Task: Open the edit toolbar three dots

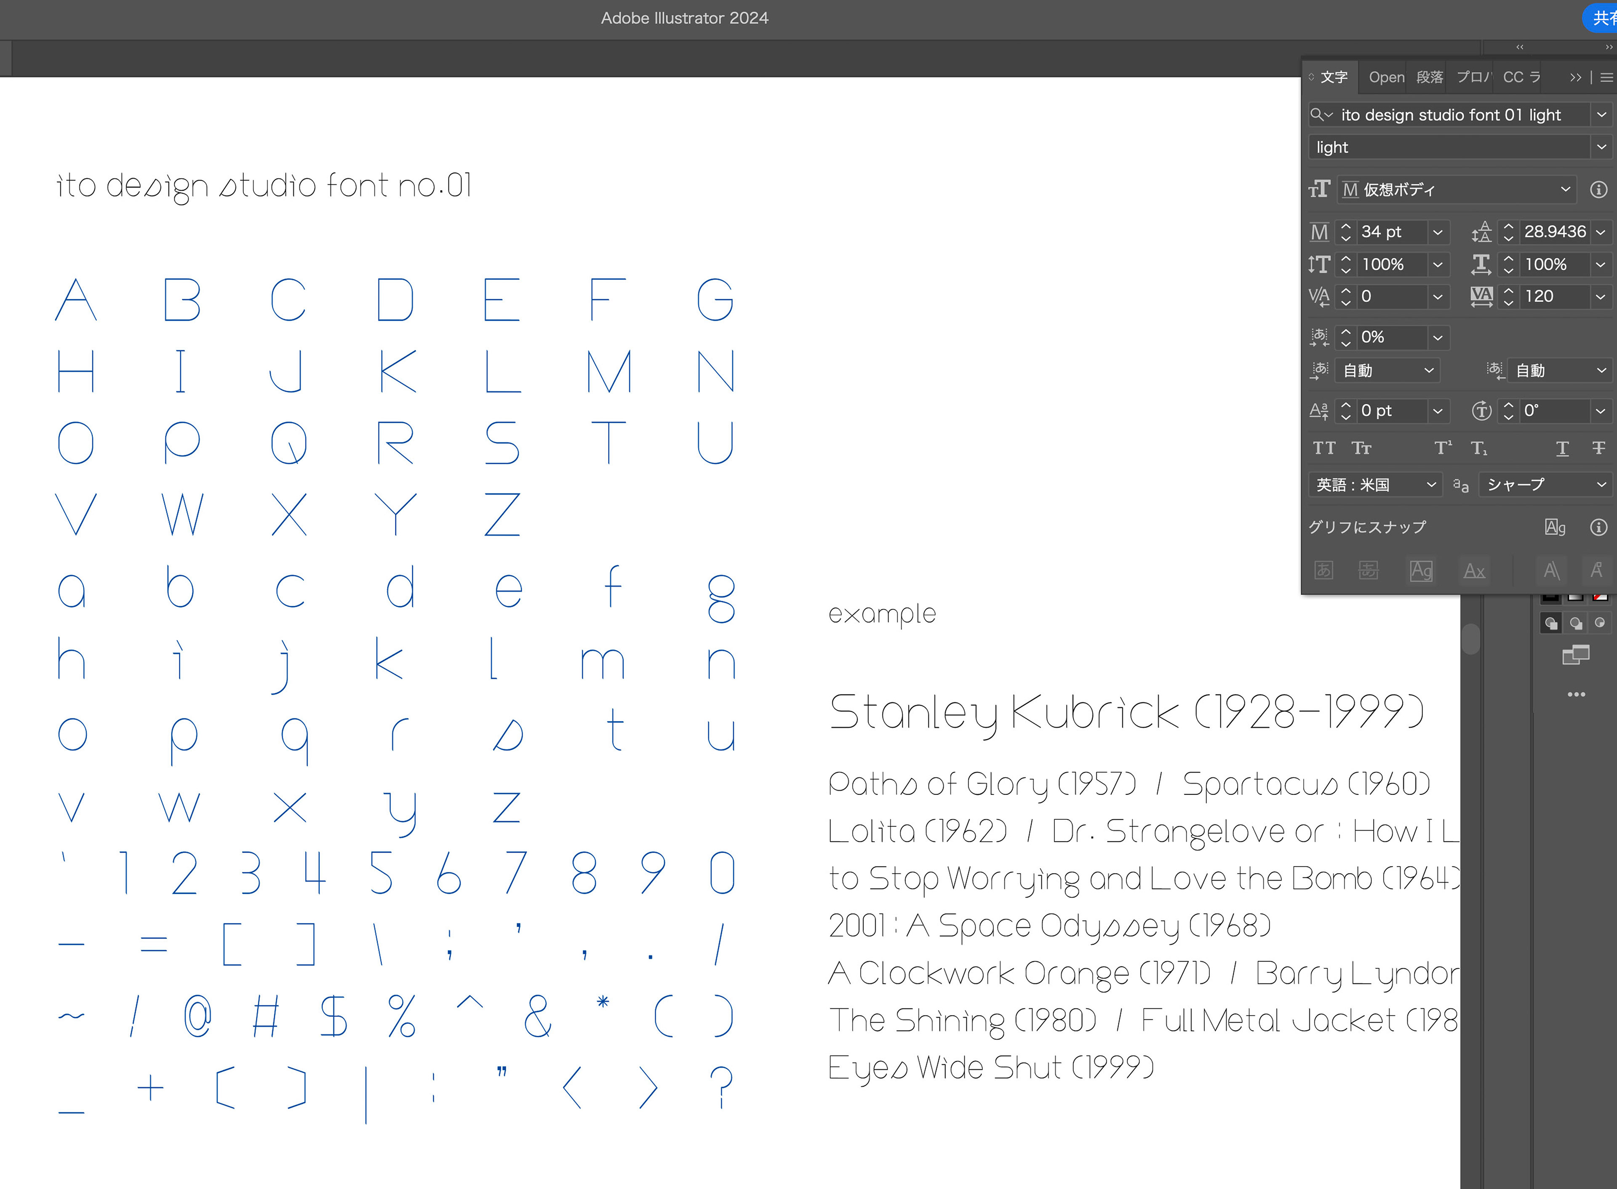Action: tap(1576, 695)
